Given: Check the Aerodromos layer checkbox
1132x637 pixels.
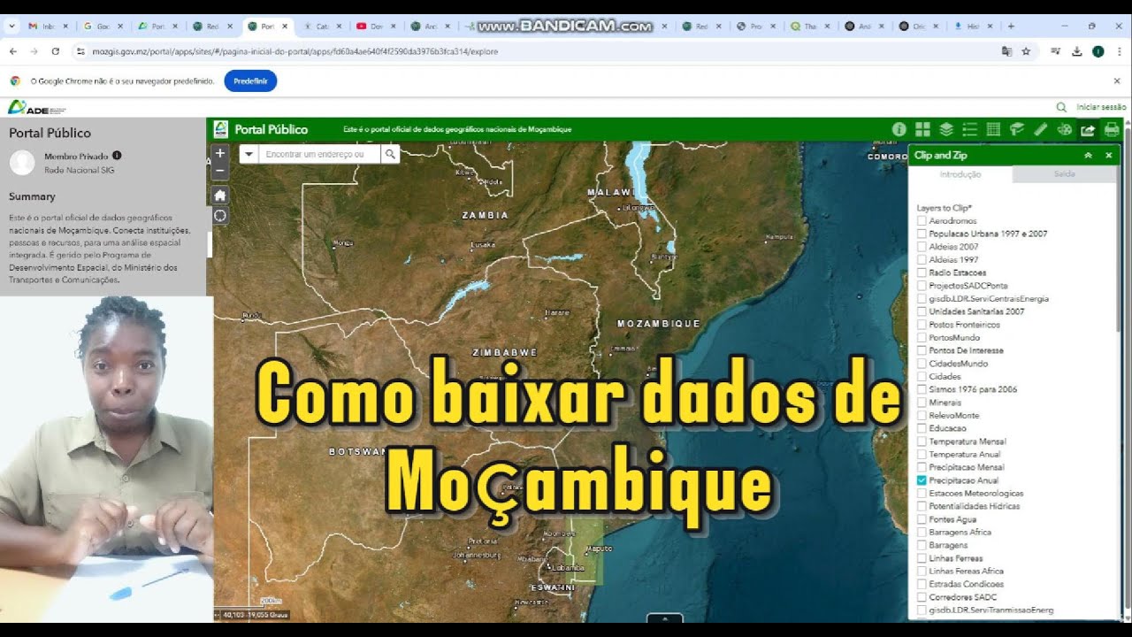Looking at the screenshot, I should pos(922,220).
